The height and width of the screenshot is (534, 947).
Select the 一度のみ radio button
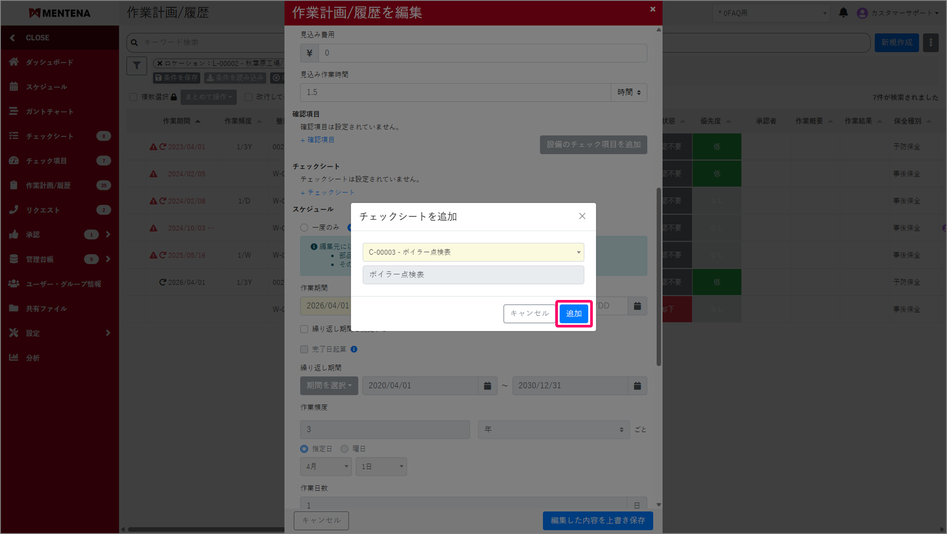pos(304,227)
